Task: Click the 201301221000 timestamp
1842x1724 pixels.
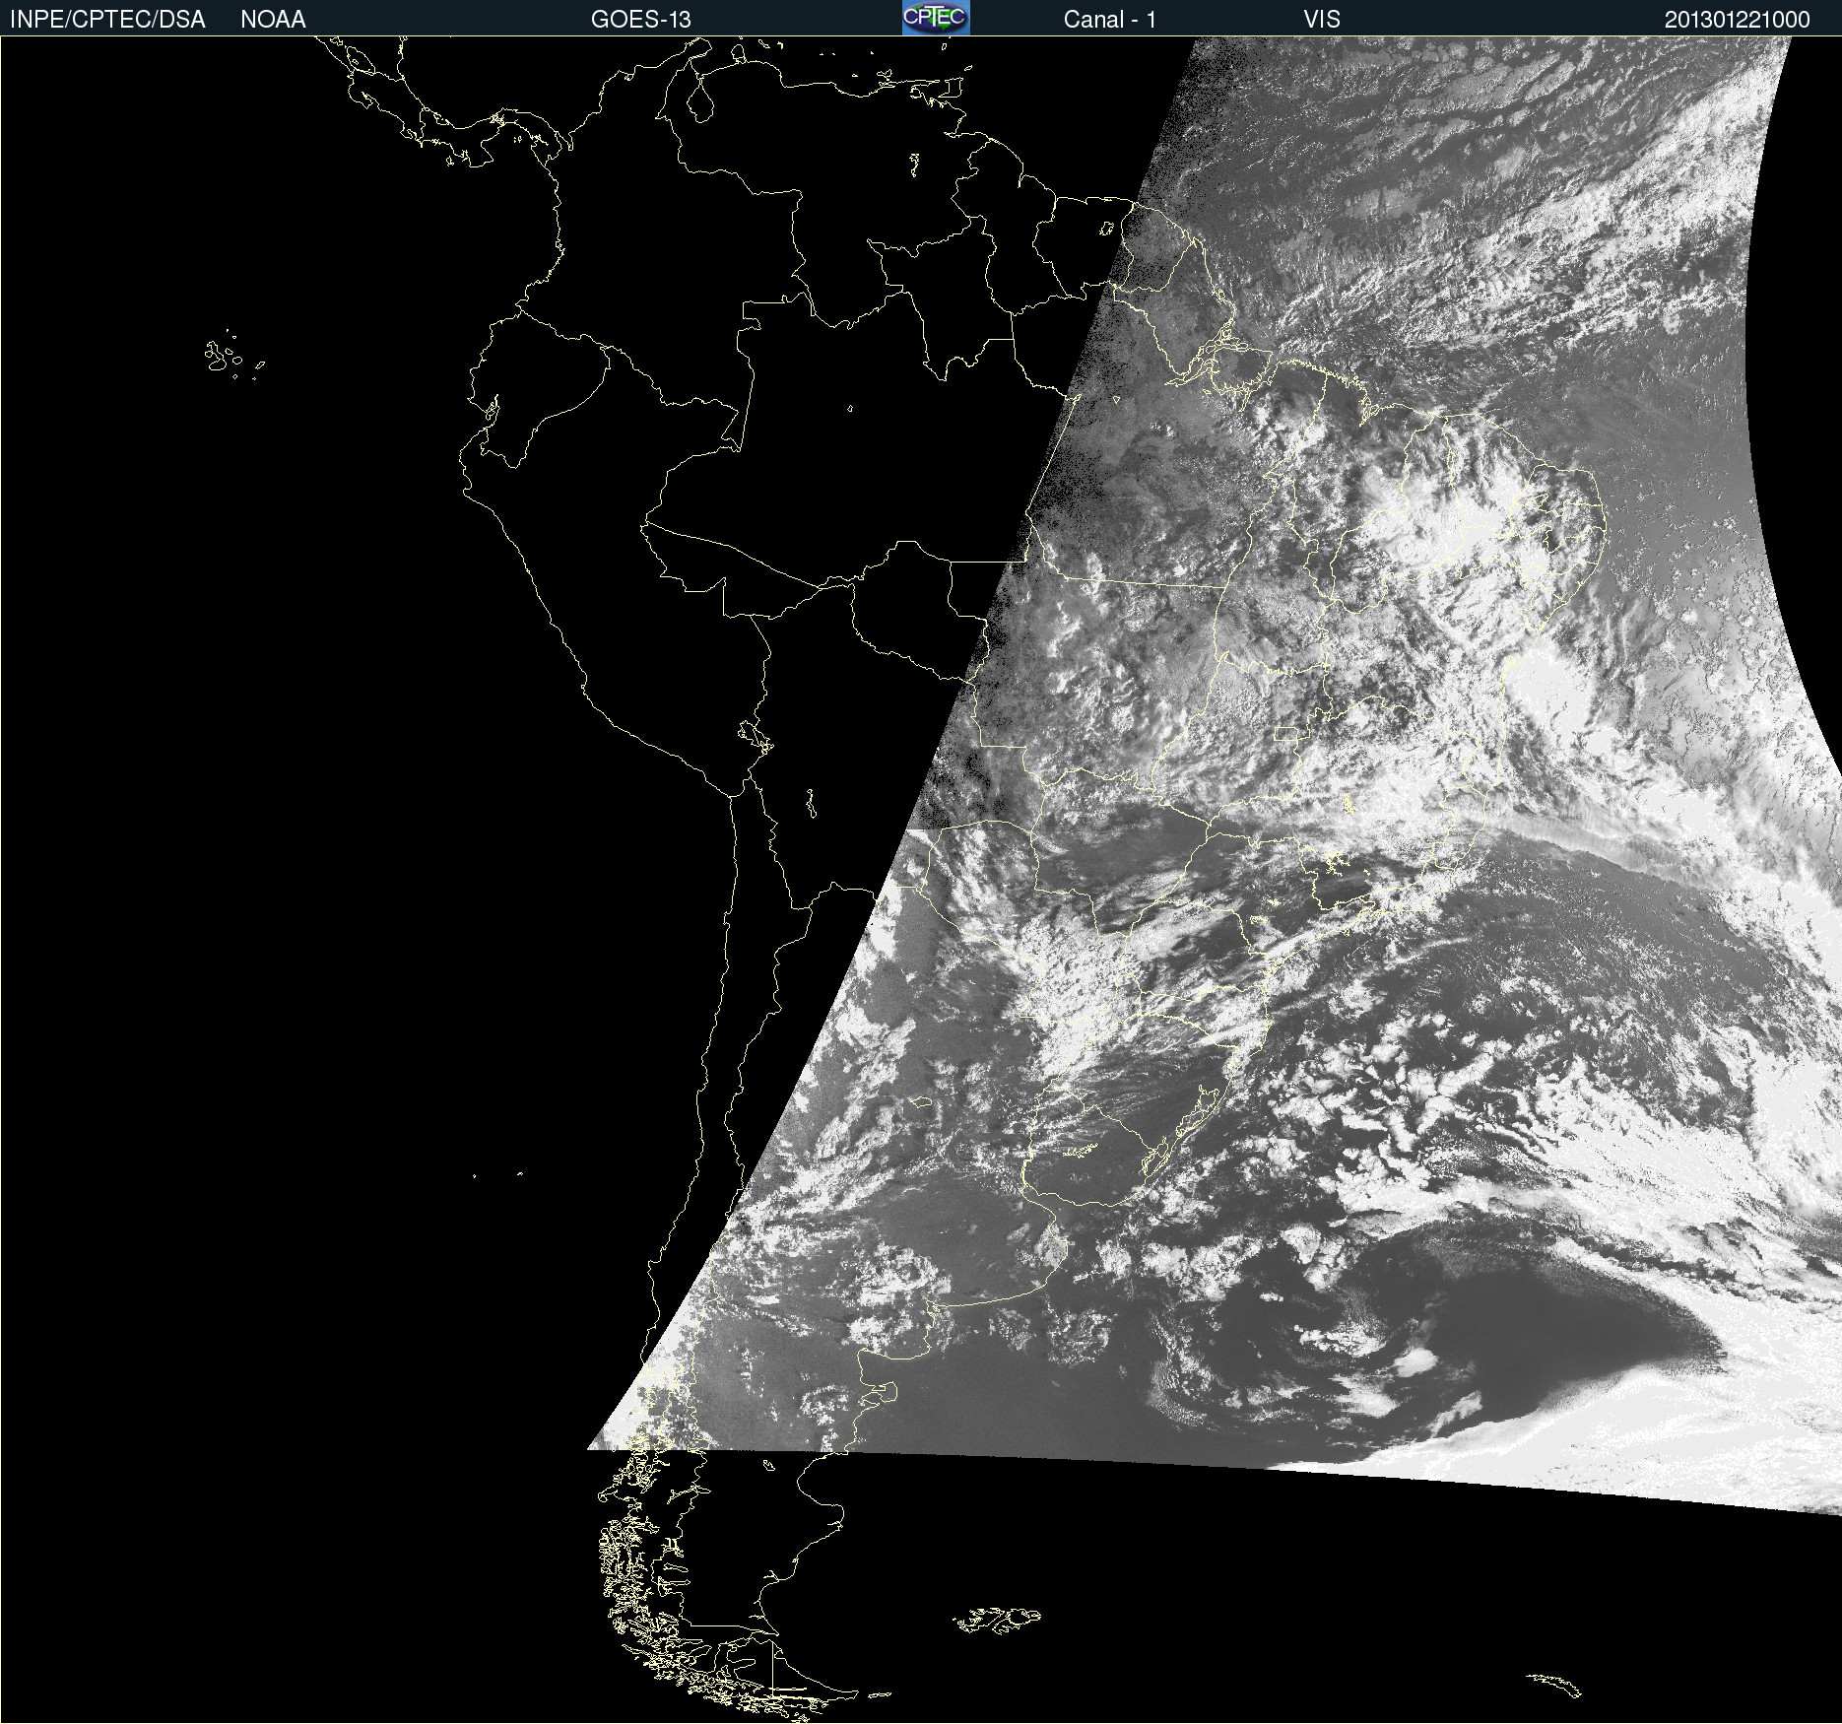Action: tap(1738, 20)
